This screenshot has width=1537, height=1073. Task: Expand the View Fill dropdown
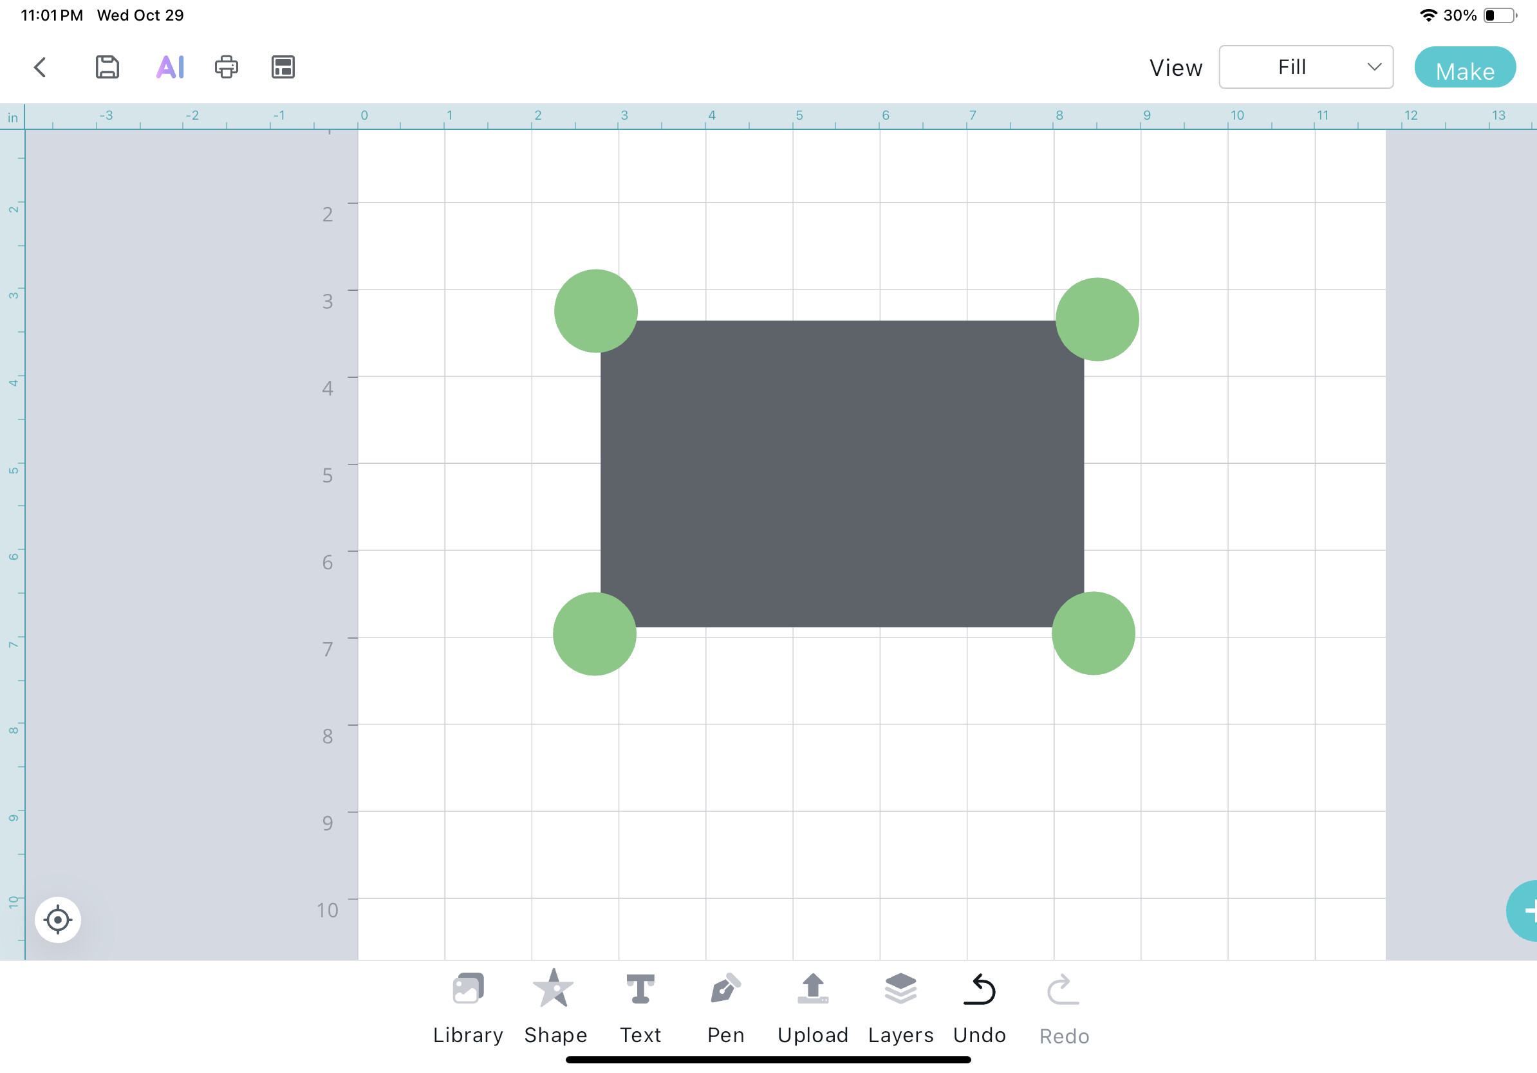(1305, 67)
